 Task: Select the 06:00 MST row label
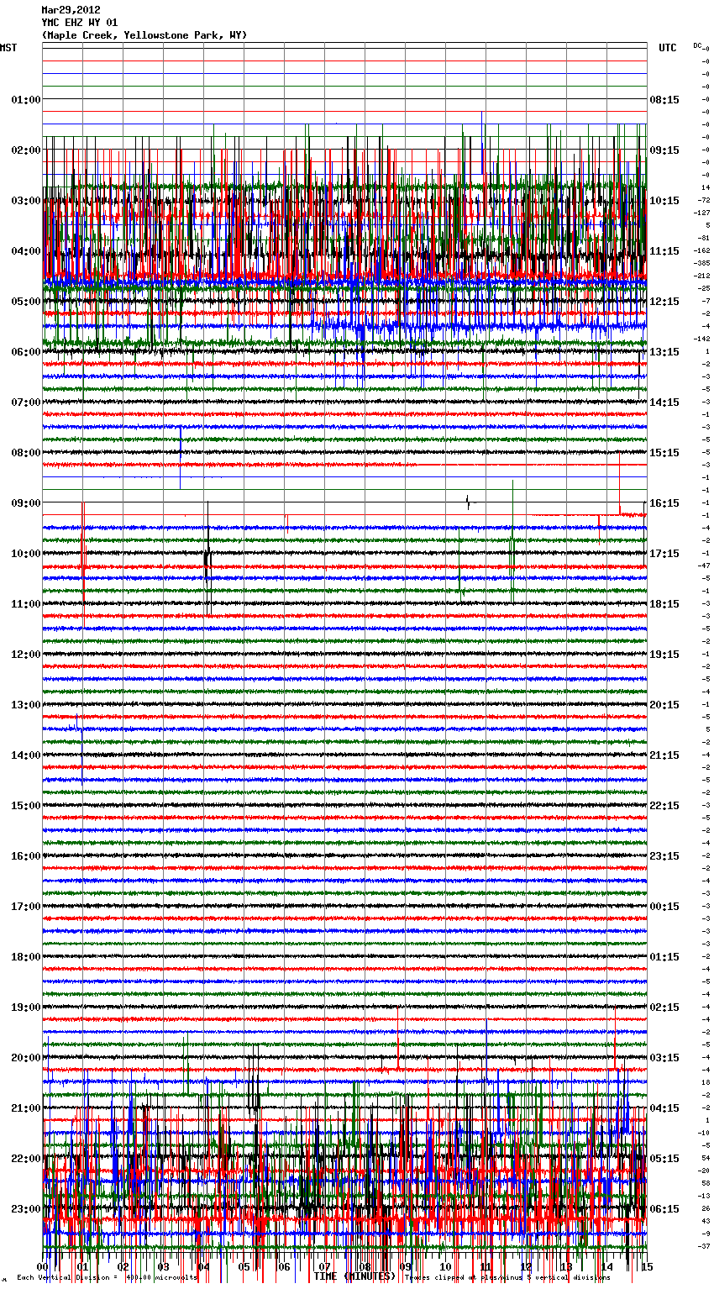click(x=26, y=352)
